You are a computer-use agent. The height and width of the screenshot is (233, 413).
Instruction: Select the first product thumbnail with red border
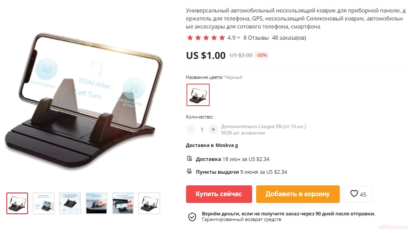pos(17,203)
